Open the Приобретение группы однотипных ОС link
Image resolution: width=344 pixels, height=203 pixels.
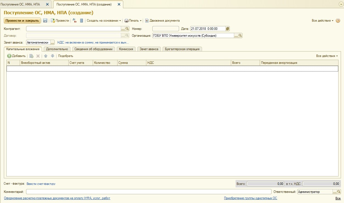[250, 198]
